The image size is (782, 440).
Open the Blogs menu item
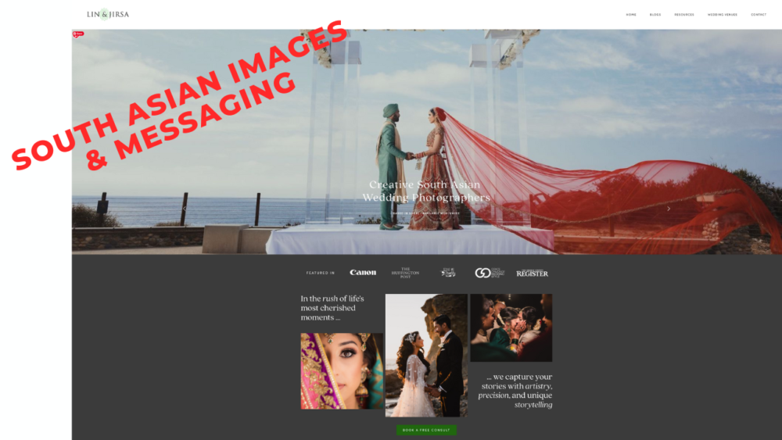pos(655,15)
